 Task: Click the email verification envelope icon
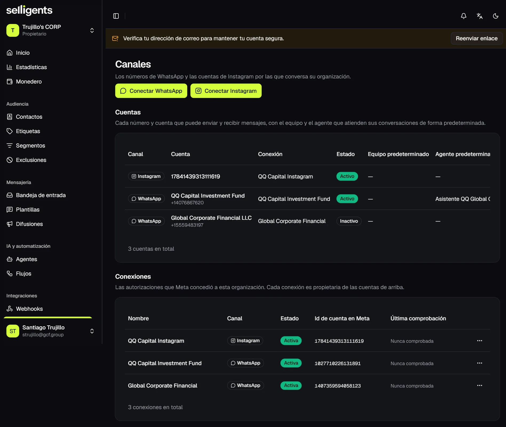coord(115,38)
